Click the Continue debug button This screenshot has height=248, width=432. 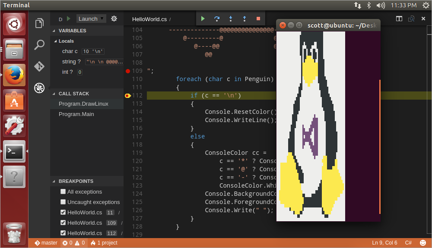coord(203,19)
